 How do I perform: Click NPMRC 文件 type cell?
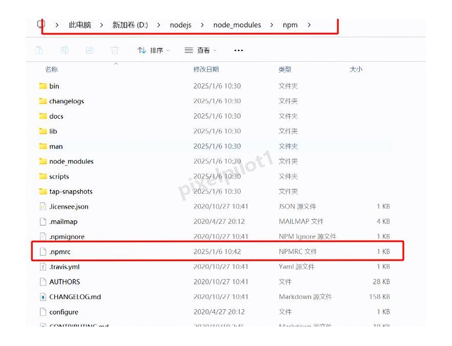(x=298, y=251)
